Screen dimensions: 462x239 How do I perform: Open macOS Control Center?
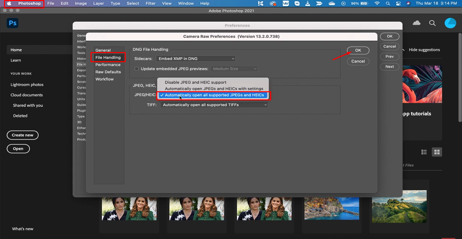[x=398, y=3]
